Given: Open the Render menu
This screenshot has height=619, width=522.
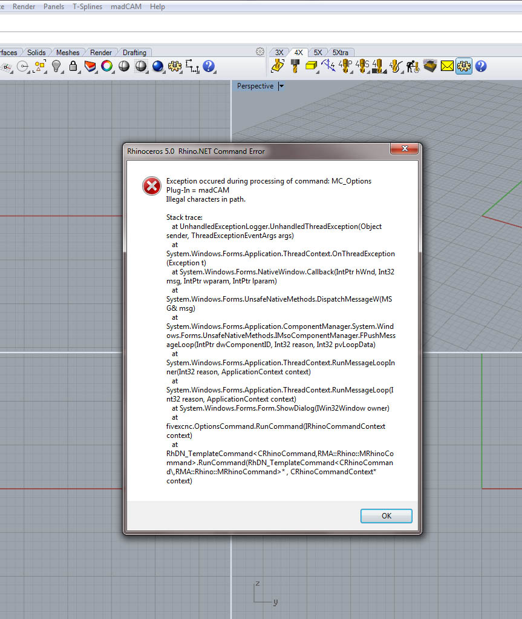Looking at the screenshot, I should [x=24, y=7].
